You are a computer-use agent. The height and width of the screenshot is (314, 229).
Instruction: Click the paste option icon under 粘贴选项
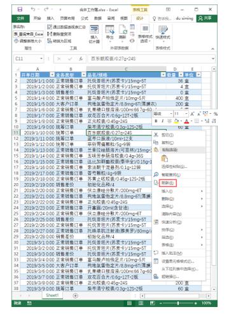pos(165,158)
